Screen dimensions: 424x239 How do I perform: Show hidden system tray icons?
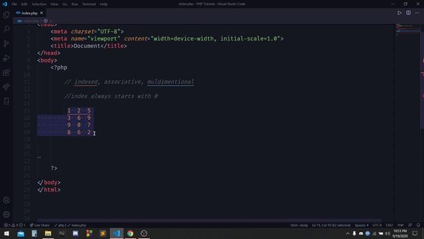click(x=347, y=233)
